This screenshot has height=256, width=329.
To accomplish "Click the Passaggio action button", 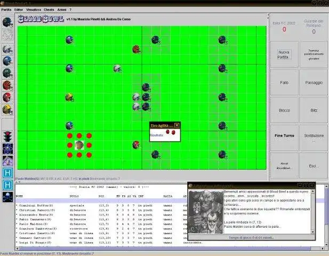I will (314, 83).
